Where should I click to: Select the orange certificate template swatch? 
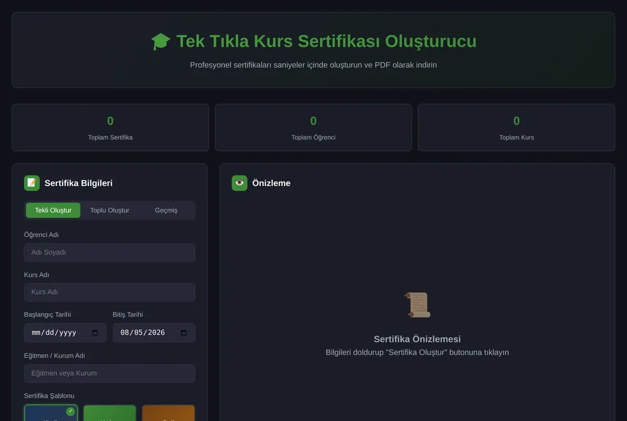[x=168, y=413]
